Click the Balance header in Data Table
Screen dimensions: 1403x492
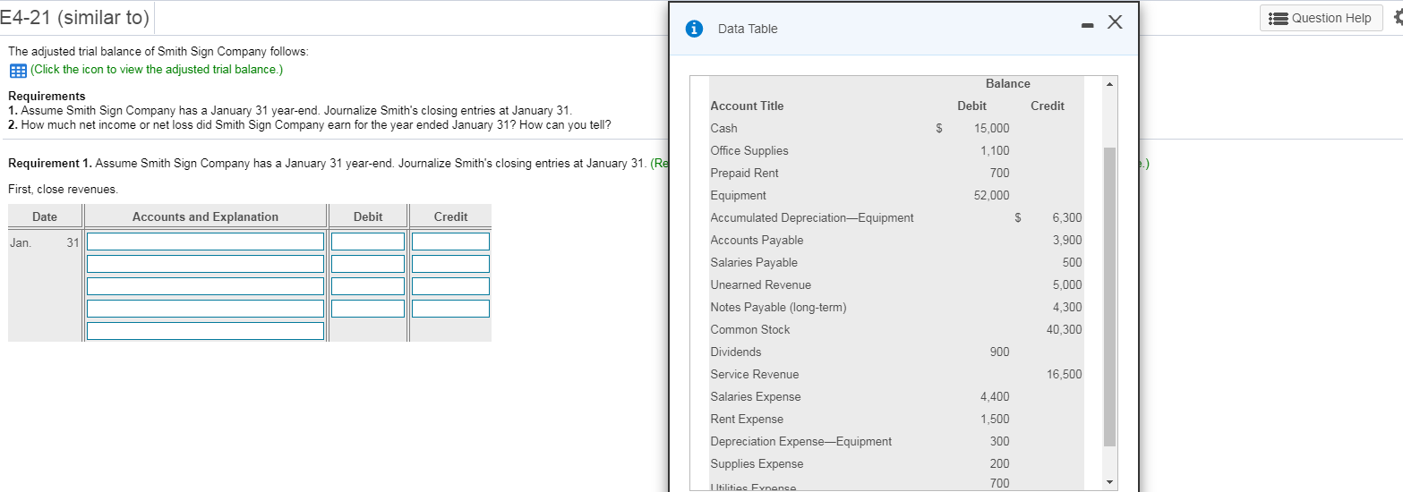click(x=1008, y=83)
